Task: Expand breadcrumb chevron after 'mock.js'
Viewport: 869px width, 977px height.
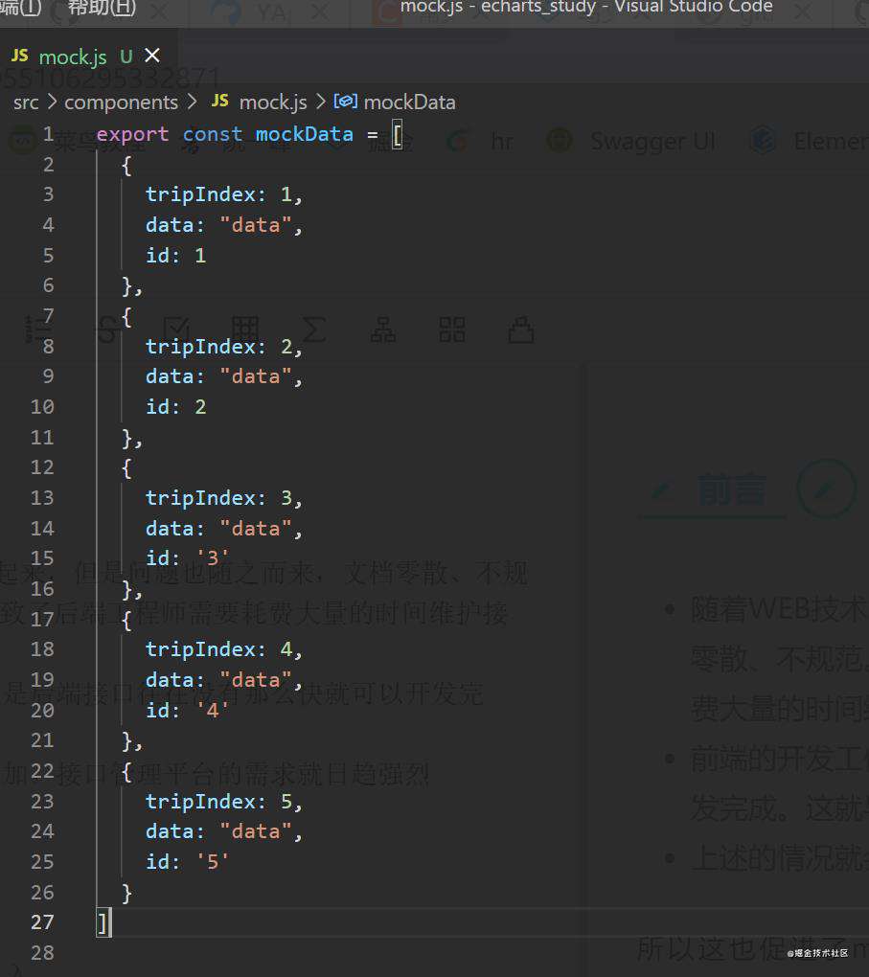Action: [x=320, y=102]
